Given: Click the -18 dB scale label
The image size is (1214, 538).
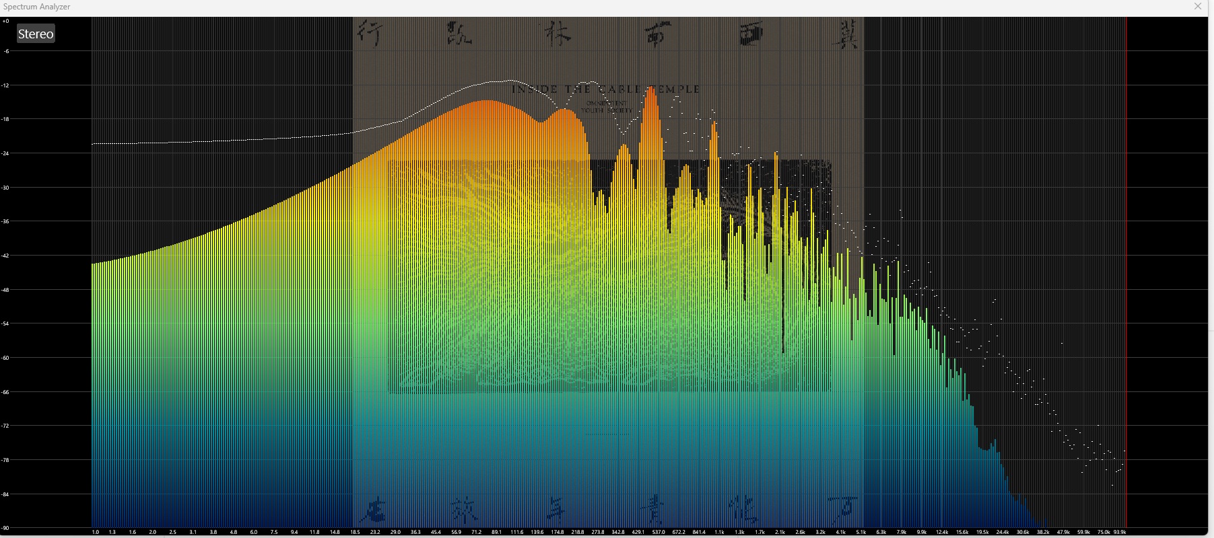Looking at the screenshot, I should click(x=6, y=120).
